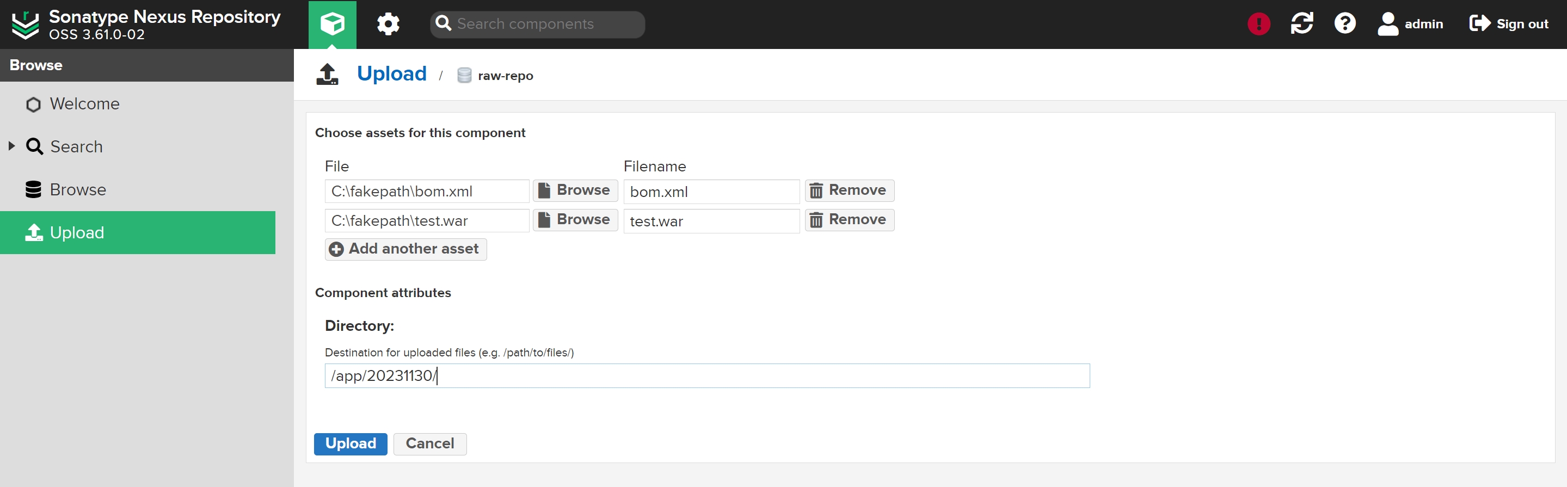Open the Browse cube icon in header
Image resolution: width=1567 pixels, height=487 pixels.
[332, 24]
